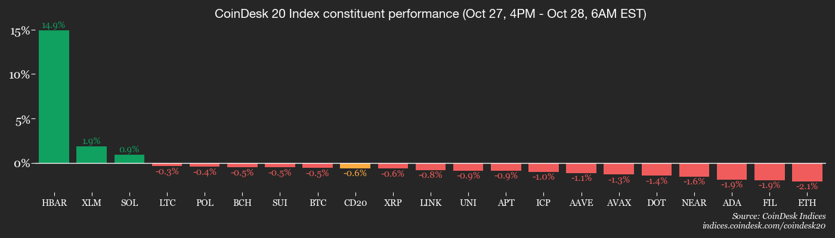
Task: Click the red FIL bar
Action: (769, 171)
